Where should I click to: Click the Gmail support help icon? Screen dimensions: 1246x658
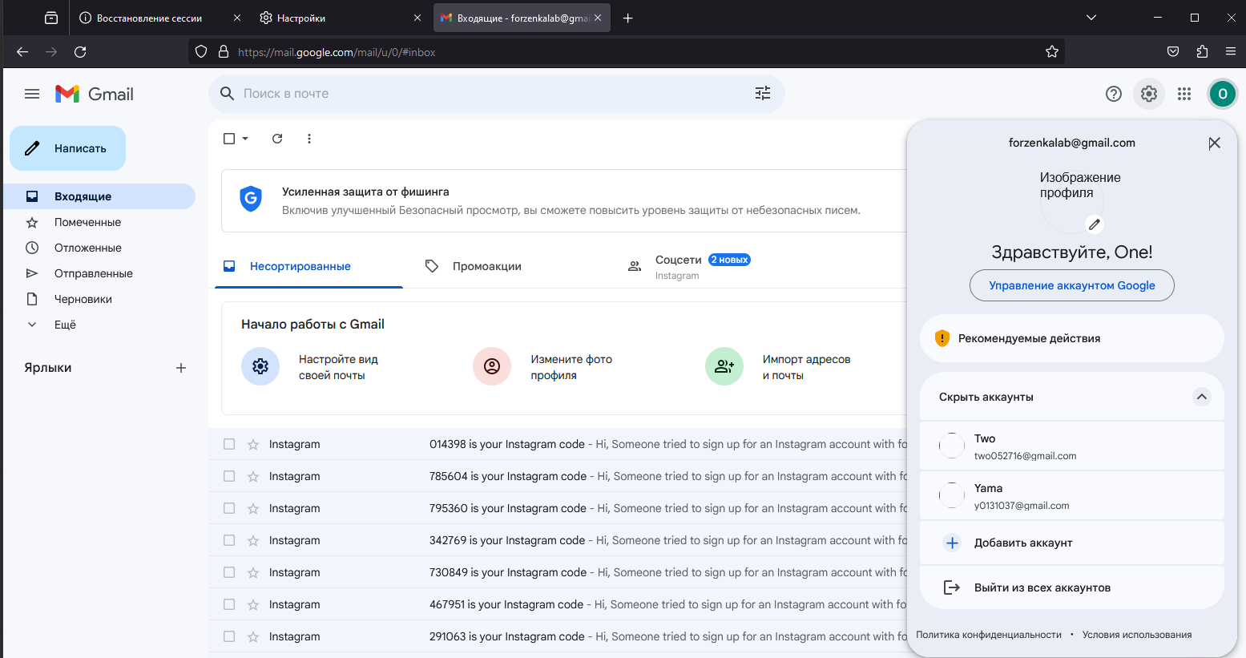[1114, 94]
